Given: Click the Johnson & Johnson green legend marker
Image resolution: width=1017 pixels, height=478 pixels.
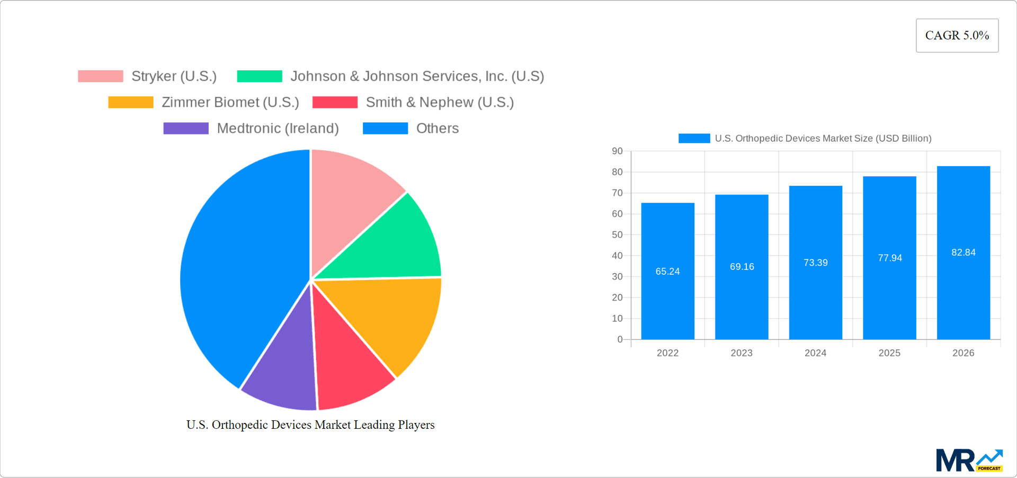Looking at the screenshot, I should coord(260,76).
